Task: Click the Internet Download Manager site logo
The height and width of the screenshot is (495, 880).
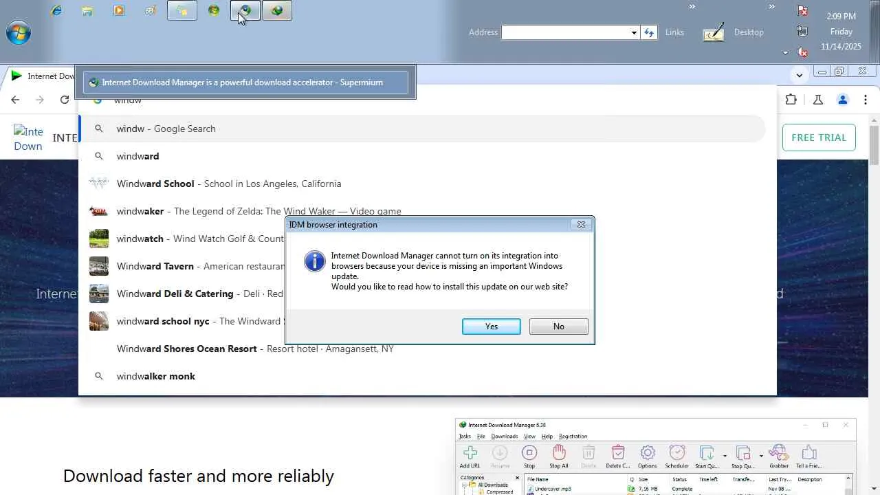Action: pos(28,138)
